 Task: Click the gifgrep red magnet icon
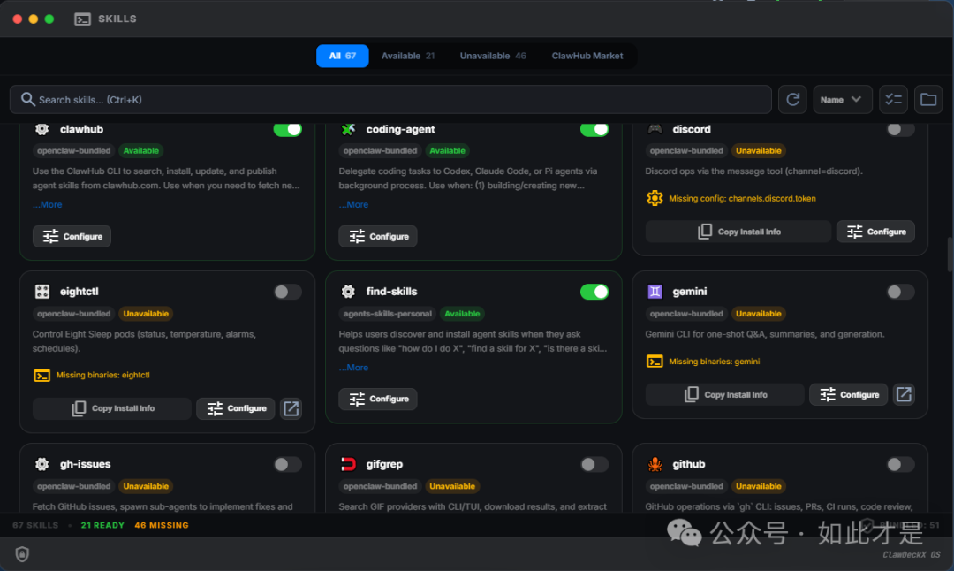pyautogui.click(x=348, y=464)
